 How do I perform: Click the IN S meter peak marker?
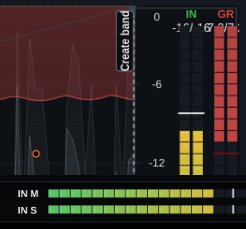tap(233, 210)
